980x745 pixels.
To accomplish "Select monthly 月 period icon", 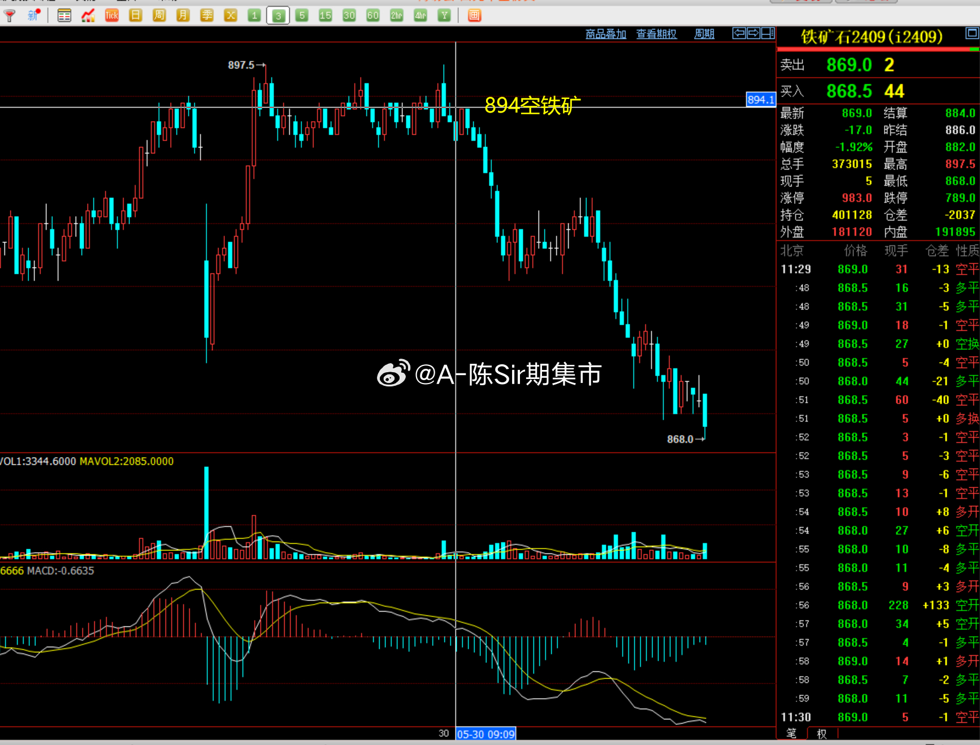I will [183, 16].
